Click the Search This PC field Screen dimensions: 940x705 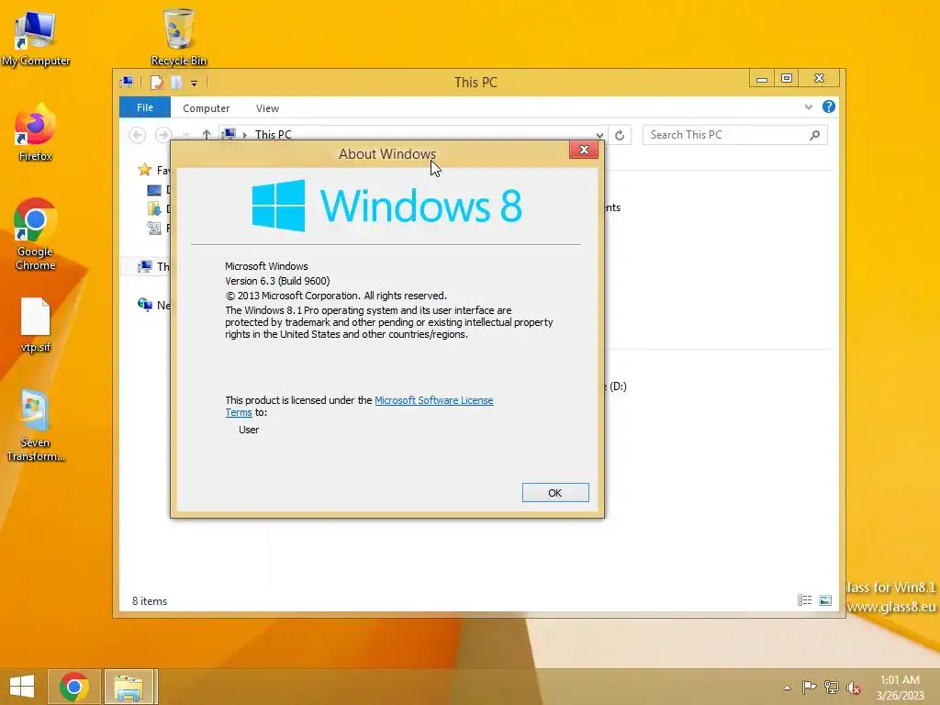point(735,135)
